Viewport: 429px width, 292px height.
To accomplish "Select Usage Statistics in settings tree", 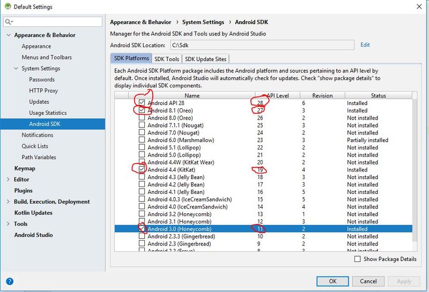I will point(48,113).
